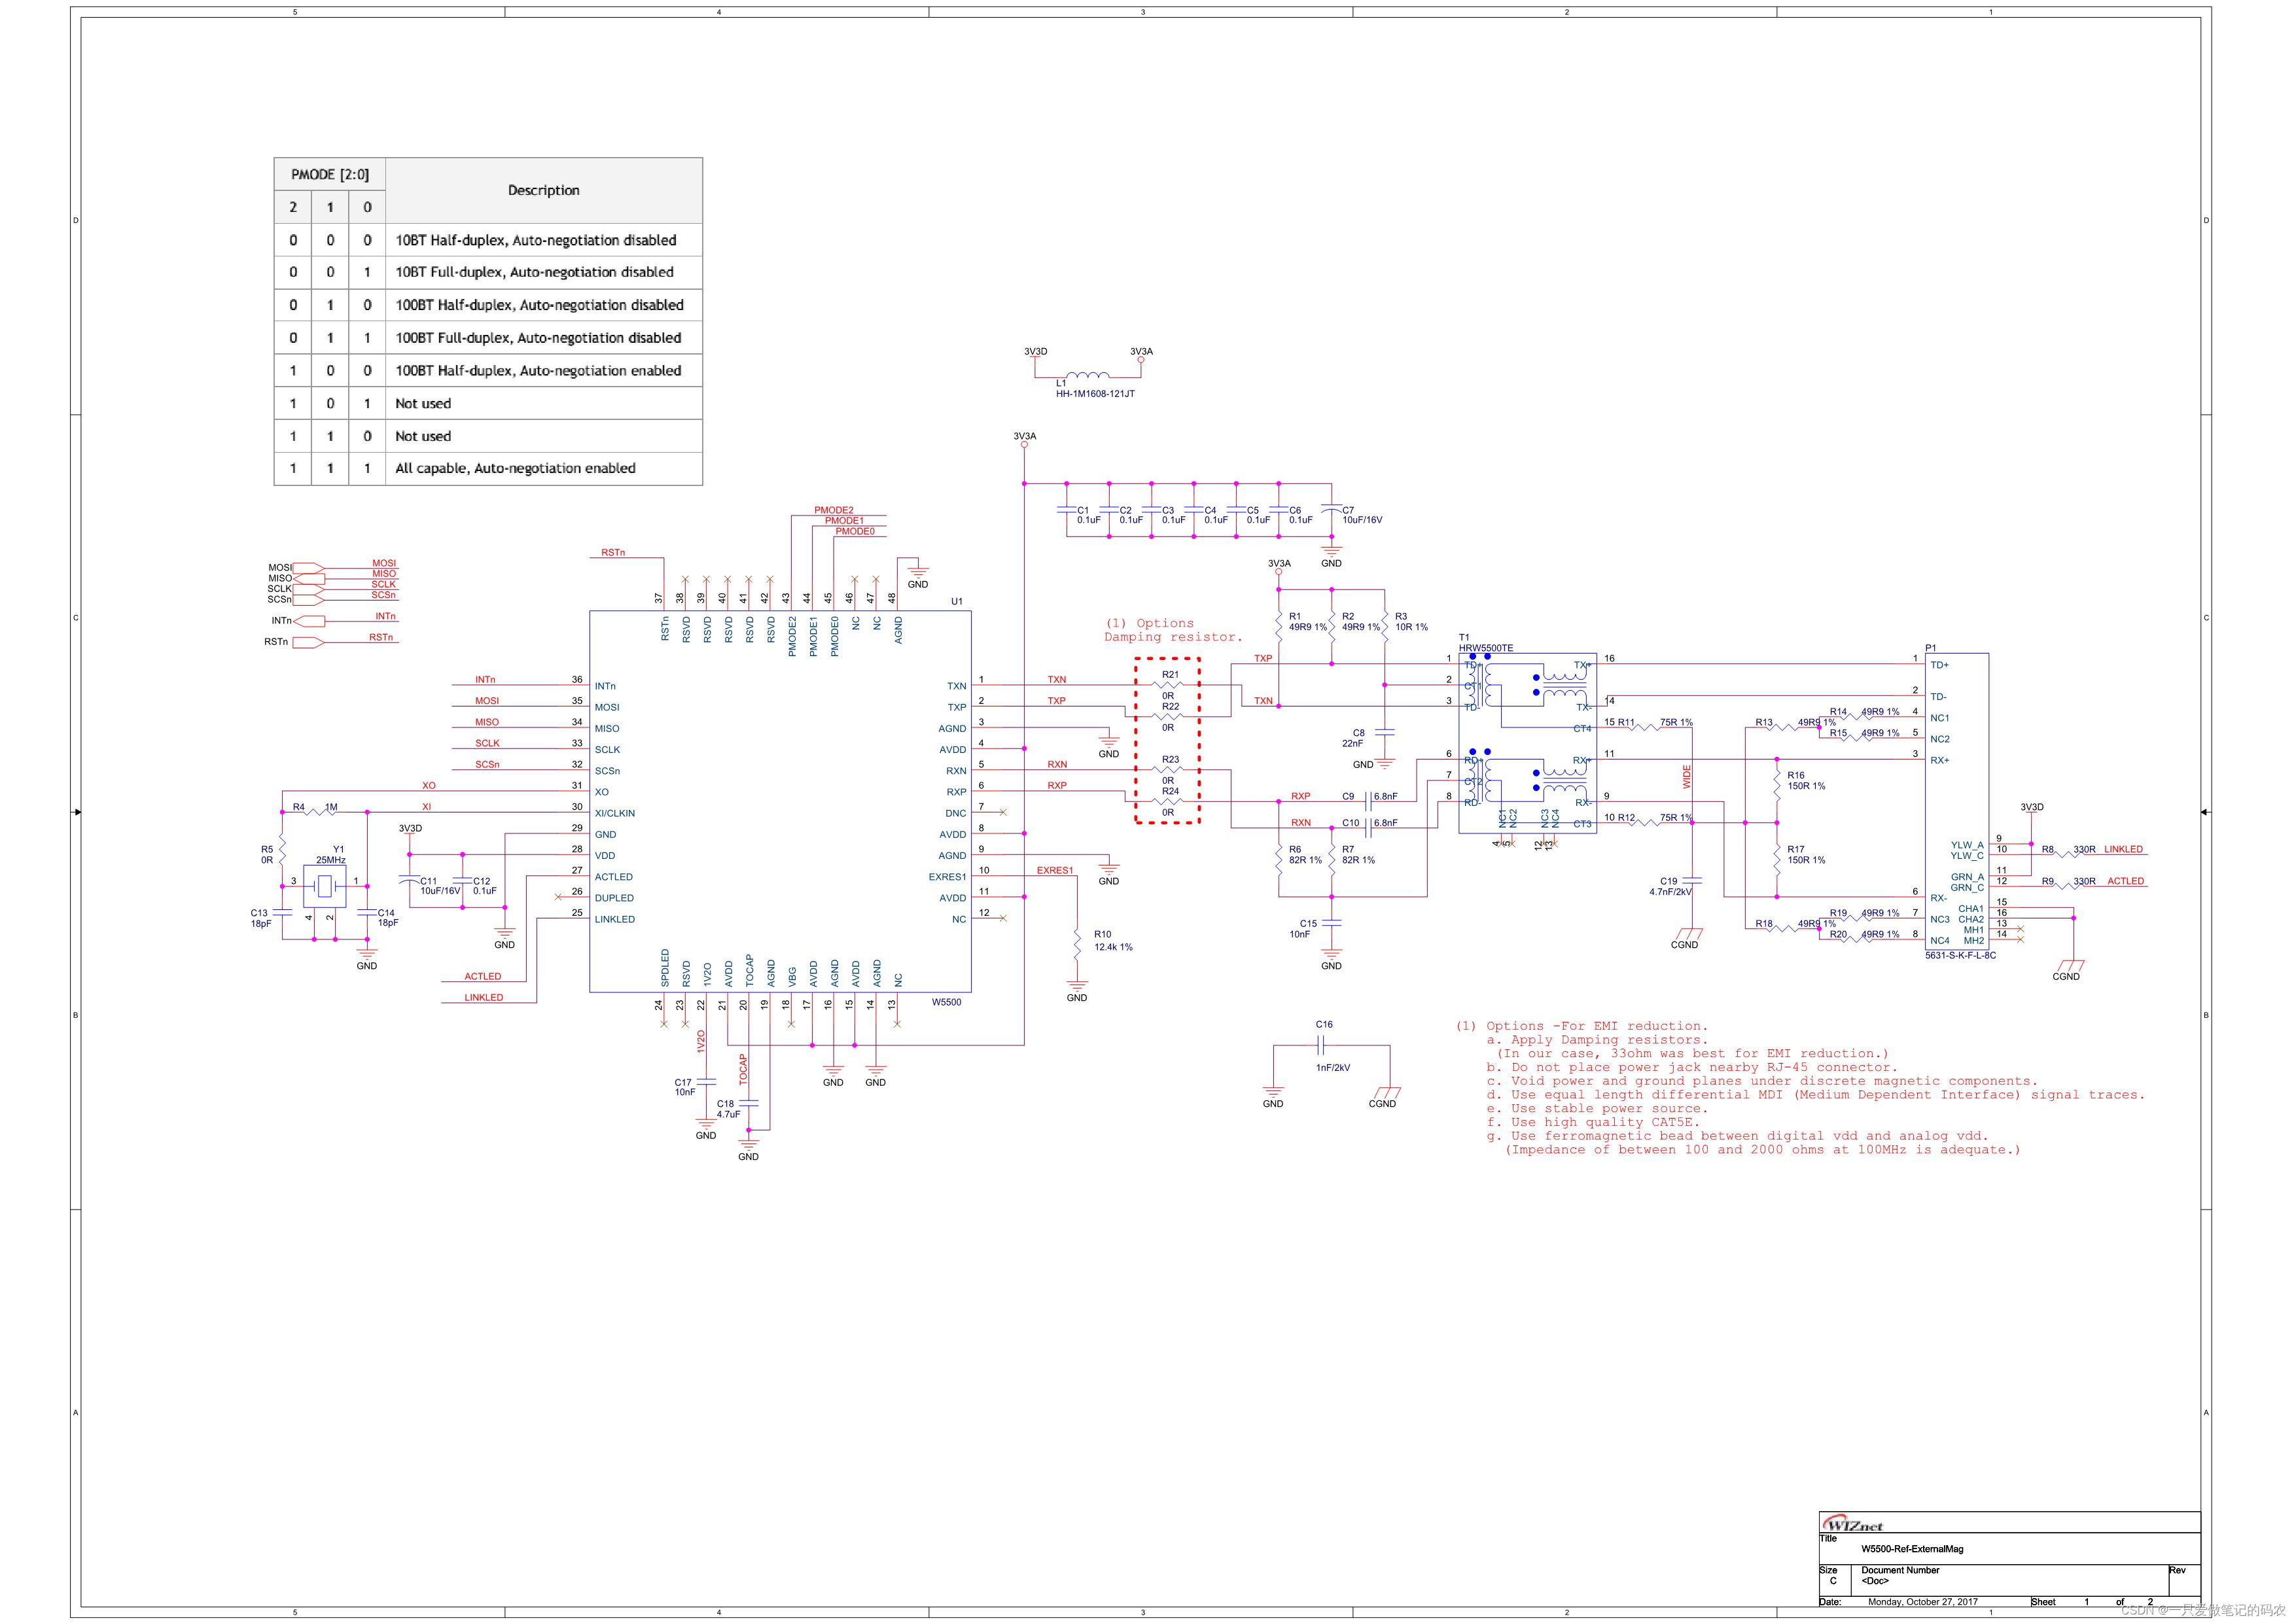Screen dimensions: 2296x1623
Task: Click the '(1) Options Damping resistor.' note
Action: click(1173, 630)
